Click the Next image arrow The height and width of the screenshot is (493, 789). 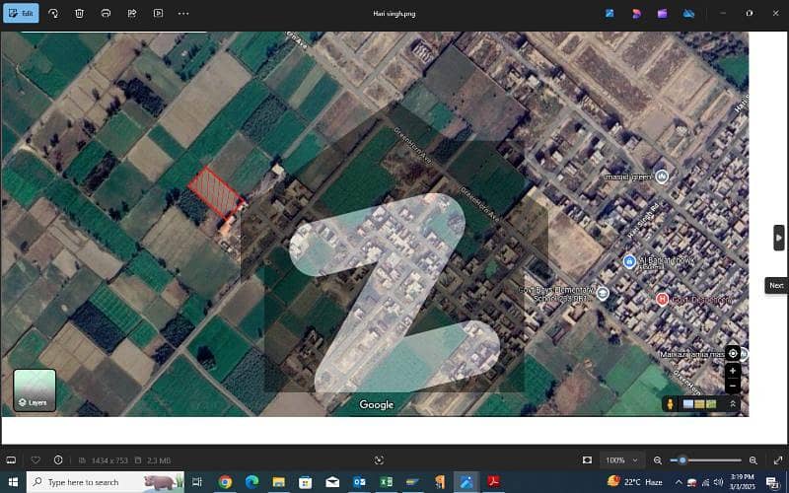coord(778,238)
